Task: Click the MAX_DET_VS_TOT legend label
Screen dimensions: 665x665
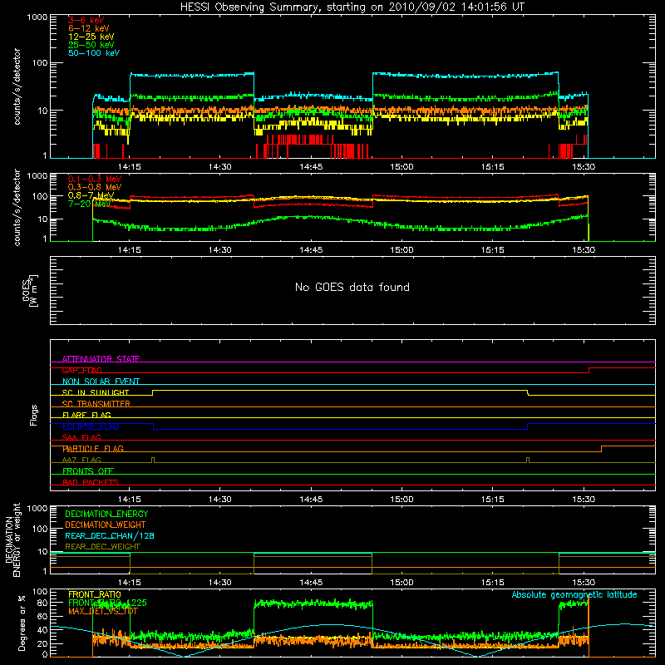Action: point(103,611)
